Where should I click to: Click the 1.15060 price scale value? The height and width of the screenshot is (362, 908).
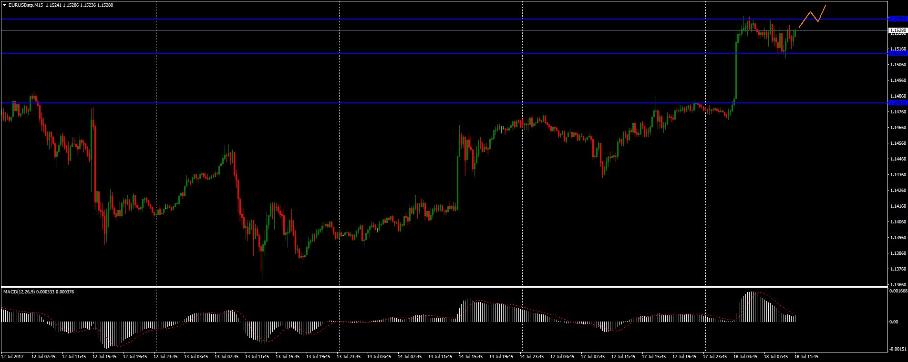898,64
